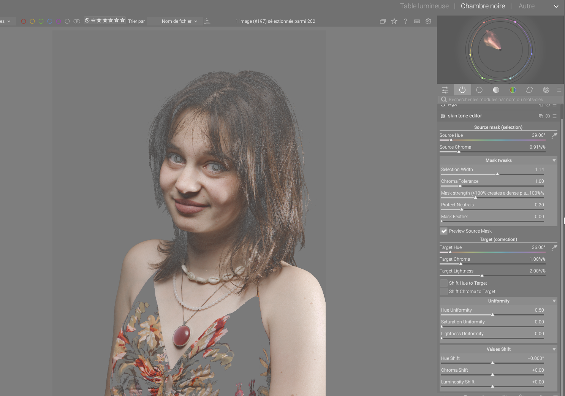This screenshot has height=396, width=565.
Task: Open the quick access panel tab
Action: pos(445,90)
